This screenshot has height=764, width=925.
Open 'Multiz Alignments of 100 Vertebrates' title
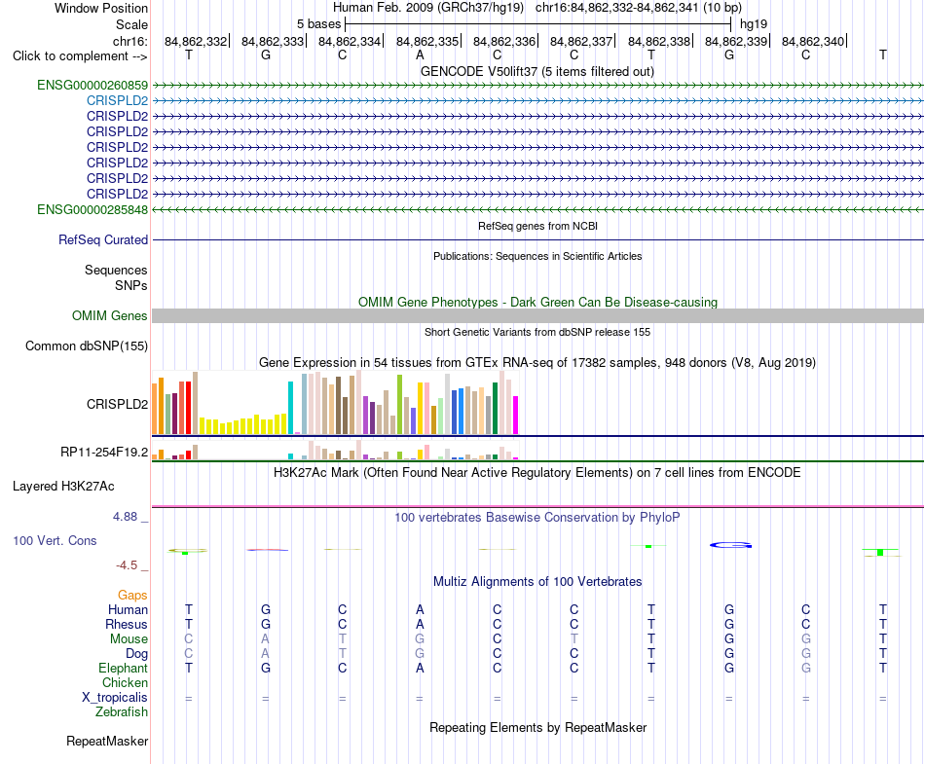(537, 582)
